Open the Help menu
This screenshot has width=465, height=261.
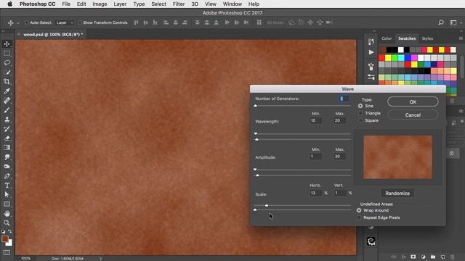[254, 4]
